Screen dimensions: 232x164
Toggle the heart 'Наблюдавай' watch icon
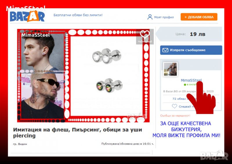144,35
